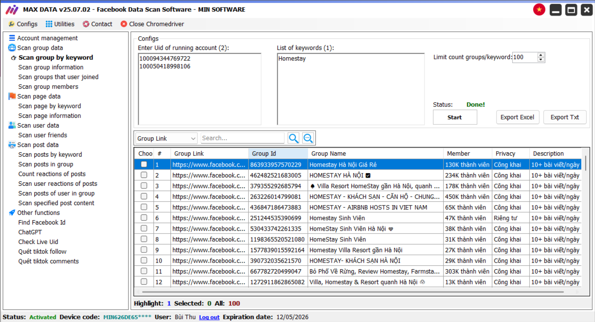Screen dimensions: 595x322
Task: Open the Configs menu
Action: [x=23, y=24]
